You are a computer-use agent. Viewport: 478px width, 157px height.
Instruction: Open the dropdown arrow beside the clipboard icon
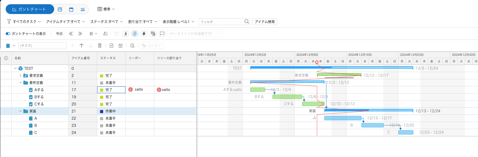(14, 46)
